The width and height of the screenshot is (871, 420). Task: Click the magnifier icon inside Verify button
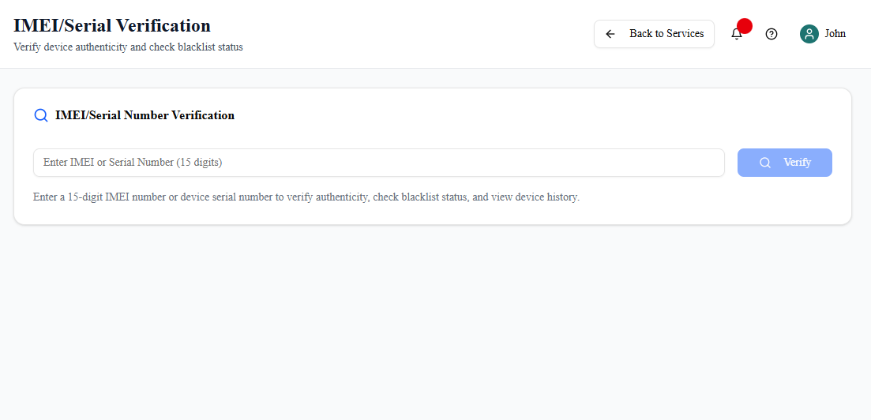tap(764, 163)
